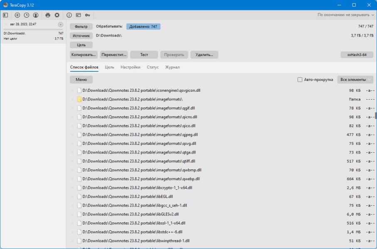377x249 pixels.
Task: Click the Тест button
Action: pyautogui.click(x=144, y=55)
